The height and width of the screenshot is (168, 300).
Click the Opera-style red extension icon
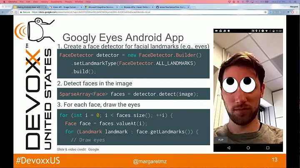point(292,12)
